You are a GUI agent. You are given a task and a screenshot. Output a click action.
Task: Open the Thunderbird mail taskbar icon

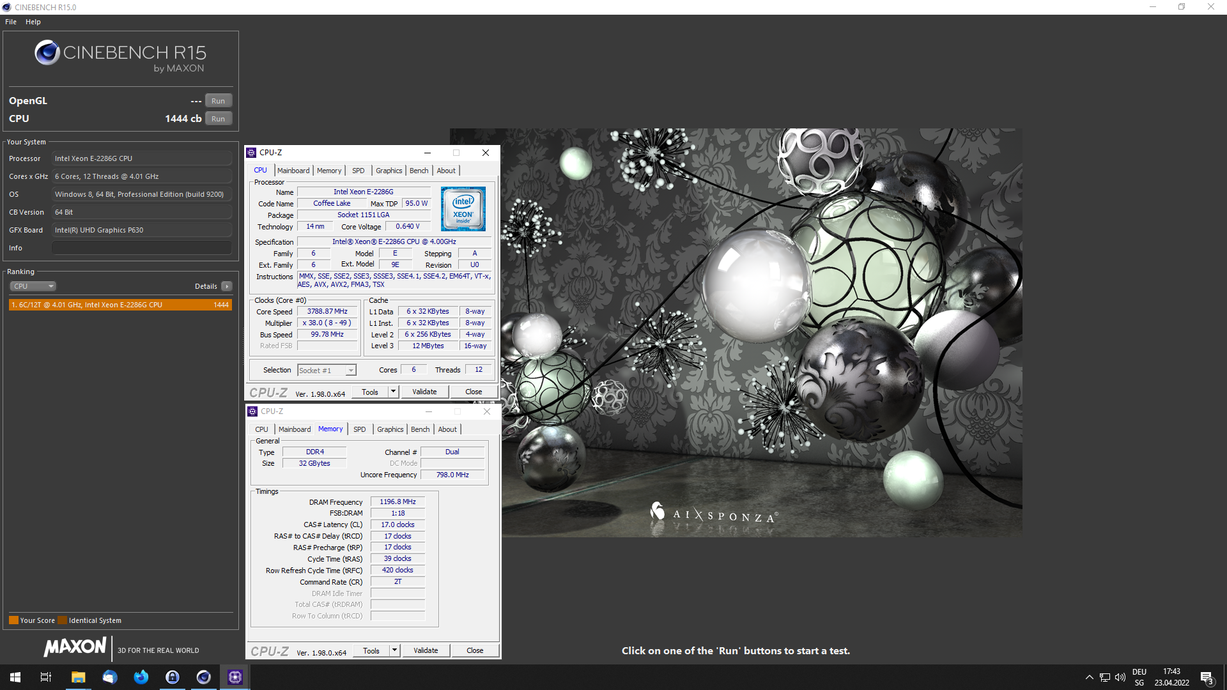(x=110, y=677)
